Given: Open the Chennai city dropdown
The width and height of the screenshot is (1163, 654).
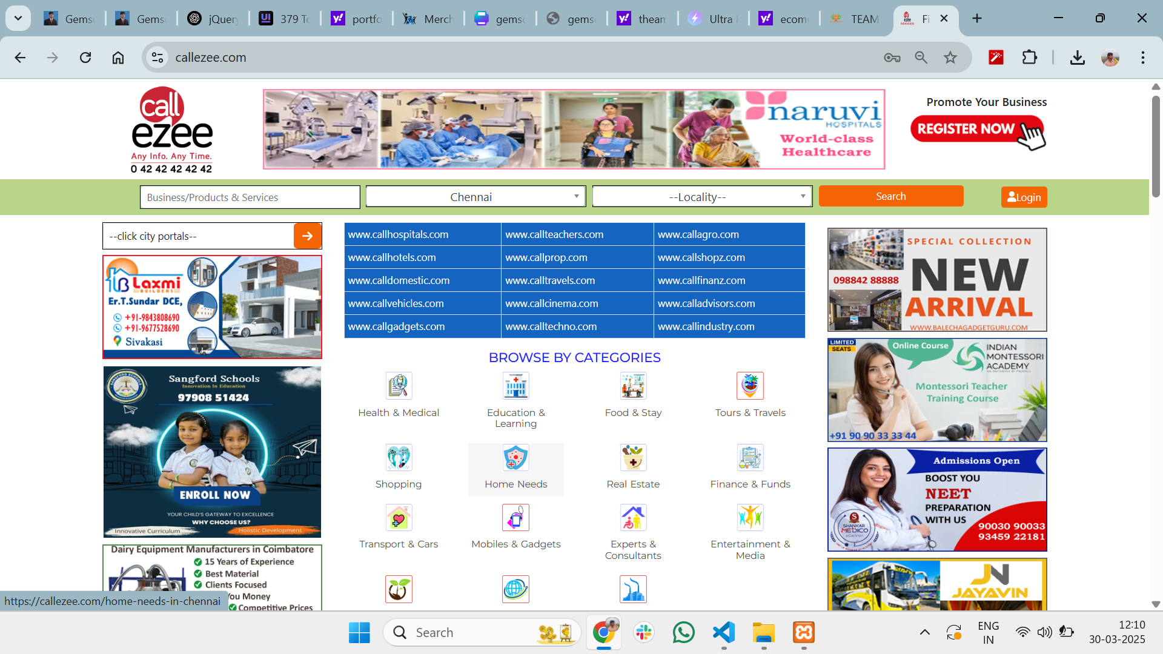Looking at the screenshot, I should click(475, 197).
